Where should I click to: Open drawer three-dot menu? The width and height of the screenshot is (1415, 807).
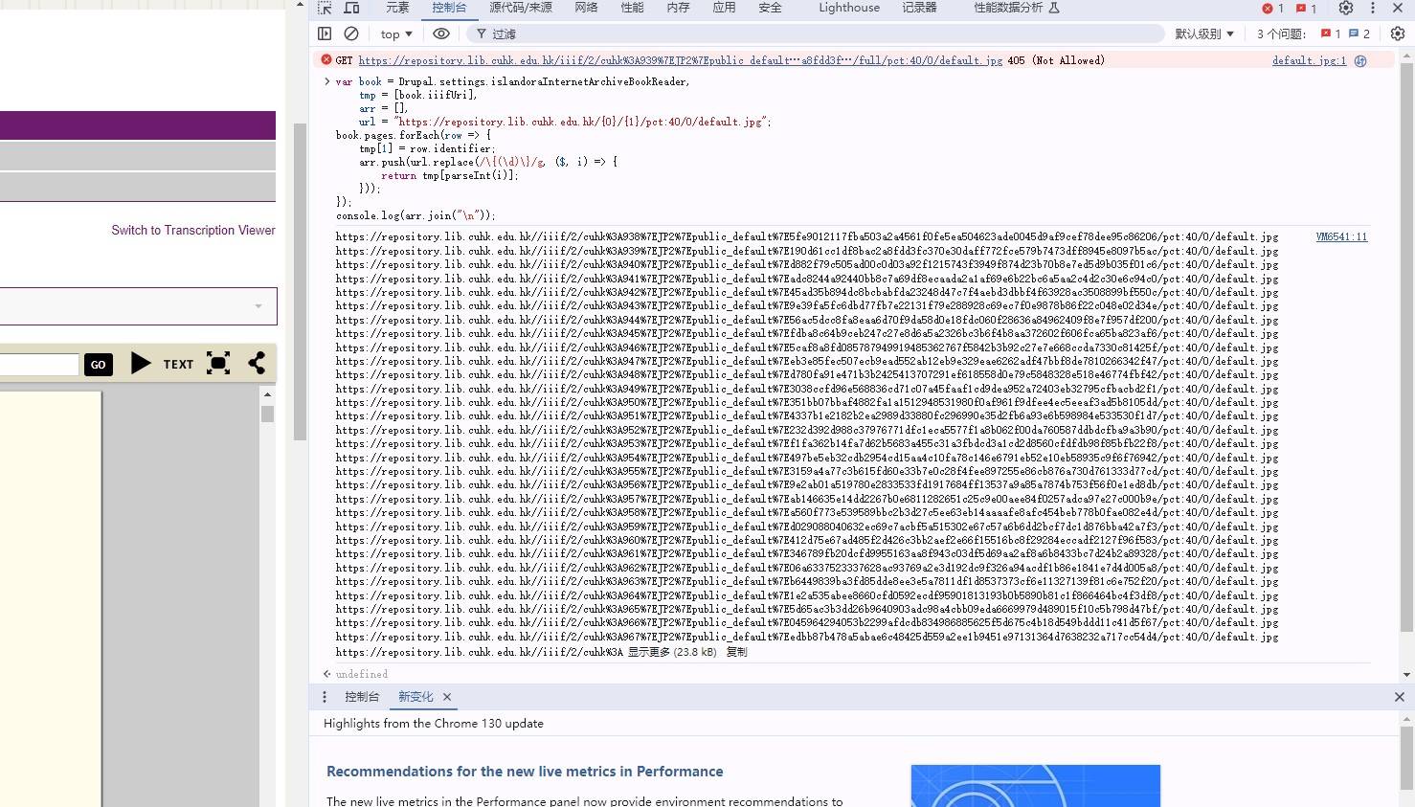coord(325,697)
